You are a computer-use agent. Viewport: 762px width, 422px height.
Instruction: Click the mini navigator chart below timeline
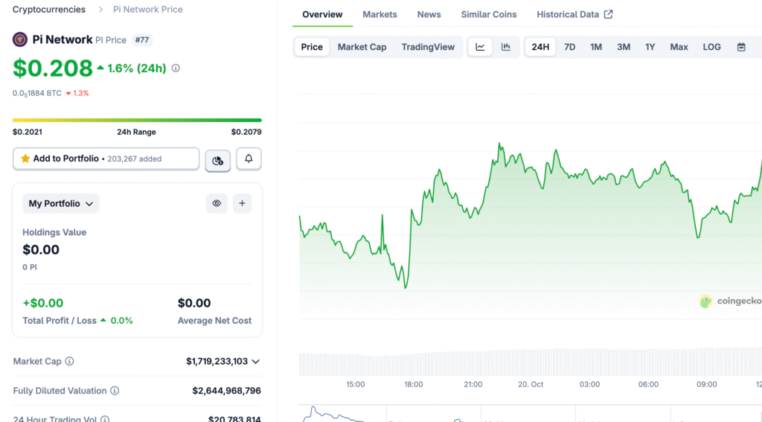[x=521, y=413]
